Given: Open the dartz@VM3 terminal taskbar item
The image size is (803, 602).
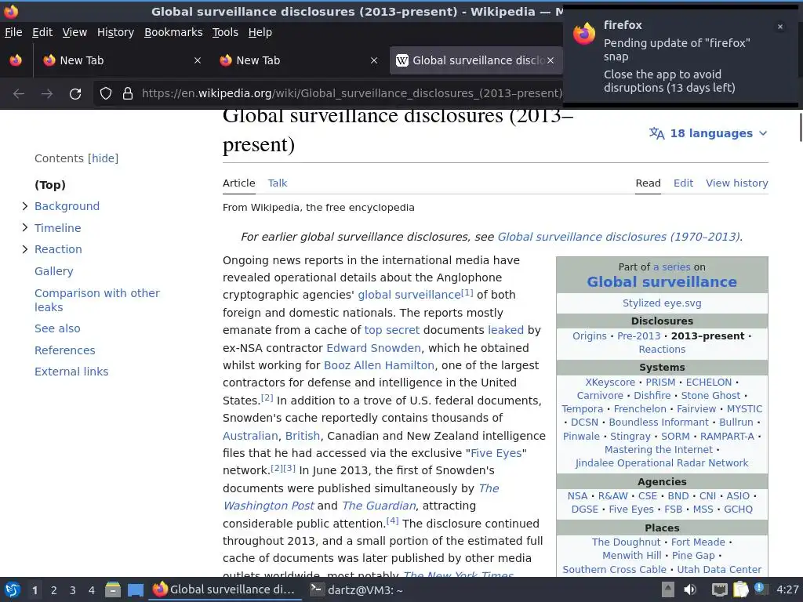Looking at the screenshot, I should (x=357, y=589).
